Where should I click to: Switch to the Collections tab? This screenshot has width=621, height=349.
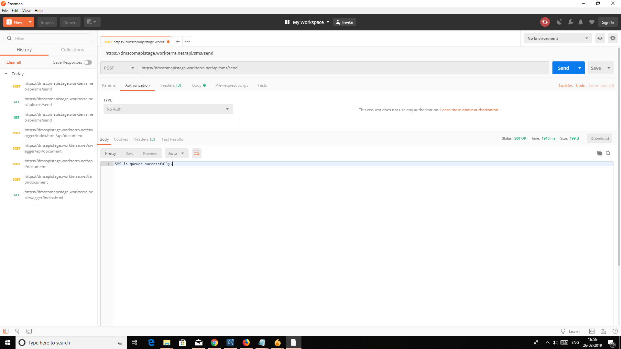72,50
